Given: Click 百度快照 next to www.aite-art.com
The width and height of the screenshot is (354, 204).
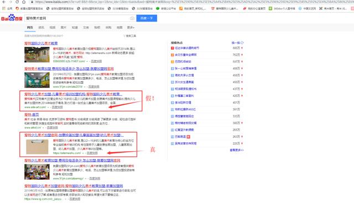Looking at the screenshot, I should pos(58,108).
